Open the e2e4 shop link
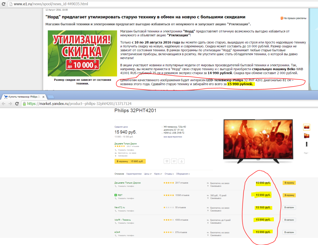This screenshot has width=318, height=245. point(117,232)
